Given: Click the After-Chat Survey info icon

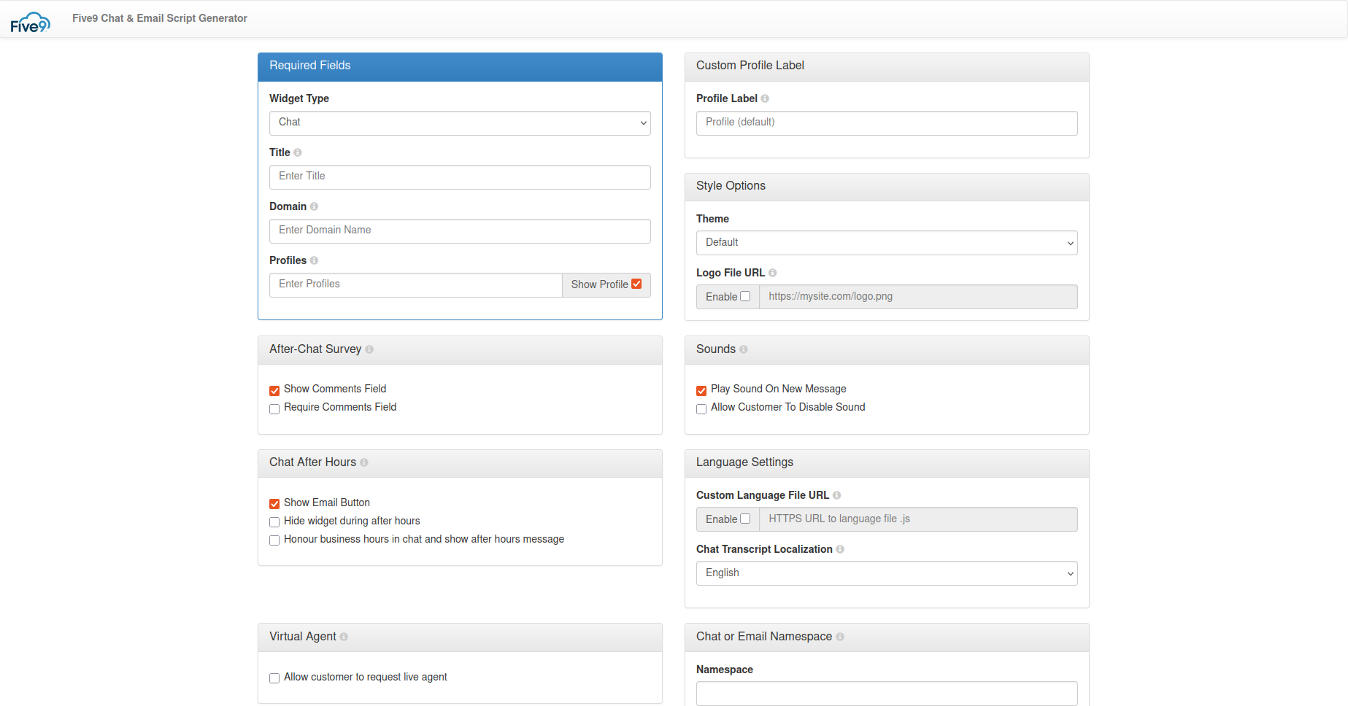Looking at the screenshot, I should tap(369, 349).
